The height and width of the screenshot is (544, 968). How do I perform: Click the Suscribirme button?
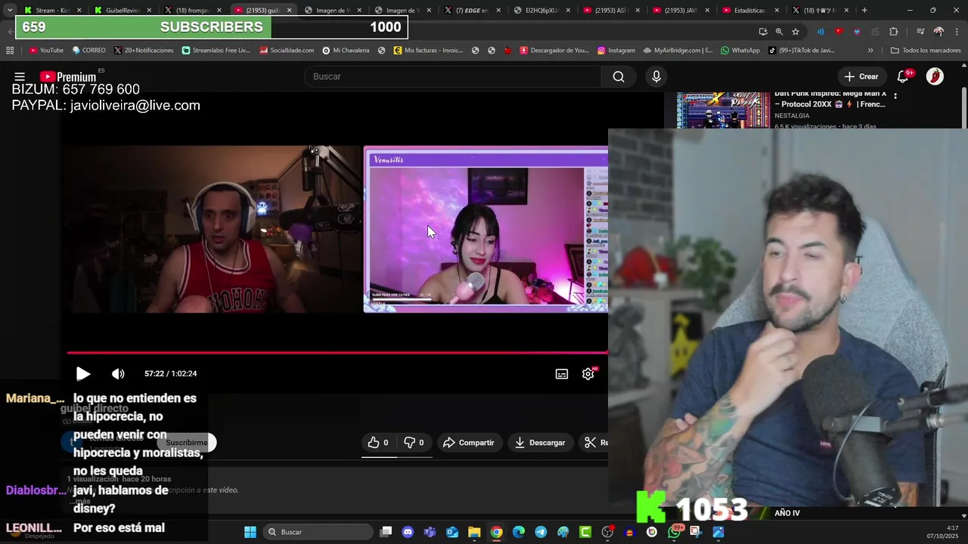[187, 443]
